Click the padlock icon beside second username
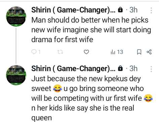 120,68
